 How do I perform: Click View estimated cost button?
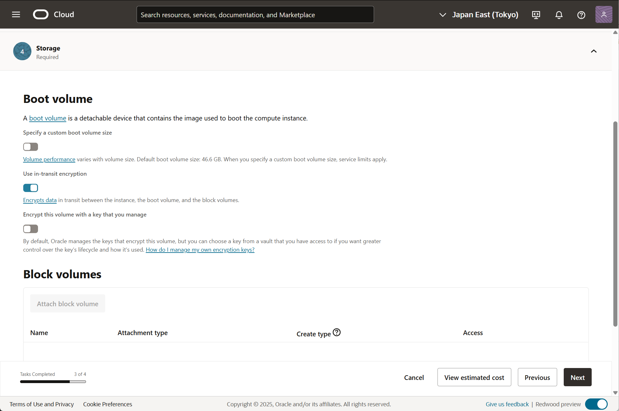[x=474, y=377]
